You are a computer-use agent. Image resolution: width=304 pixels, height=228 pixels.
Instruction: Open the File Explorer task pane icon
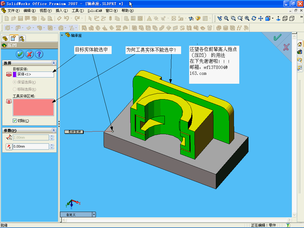tap(300, 60)
